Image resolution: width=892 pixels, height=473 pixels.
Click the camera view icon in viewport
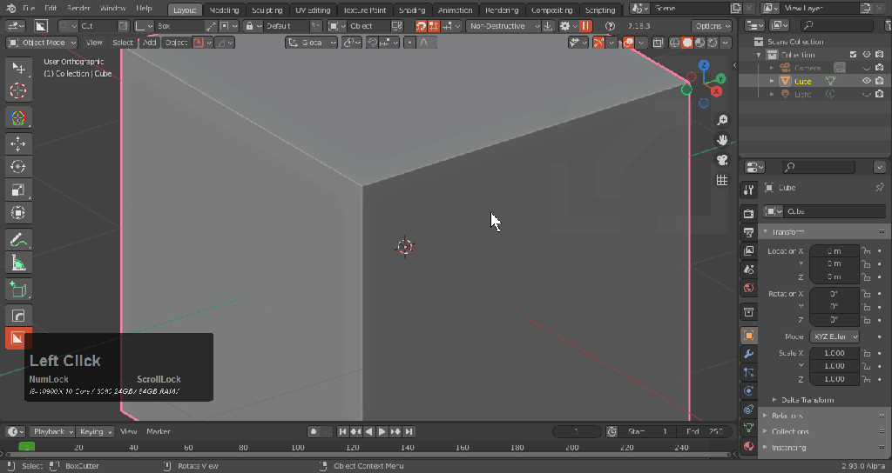pyautogui.click(x=721, y=160)
